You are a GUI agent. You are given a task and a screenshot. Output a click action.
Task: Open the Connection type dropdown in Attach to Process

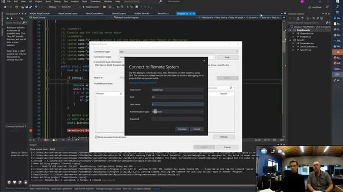178,52
